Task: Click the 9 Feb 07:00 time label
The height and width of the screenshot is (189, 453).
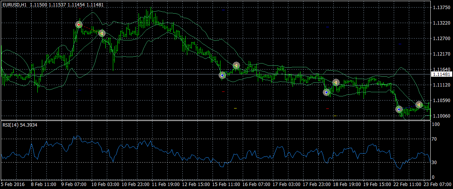Action: click(x=74, y=184)
